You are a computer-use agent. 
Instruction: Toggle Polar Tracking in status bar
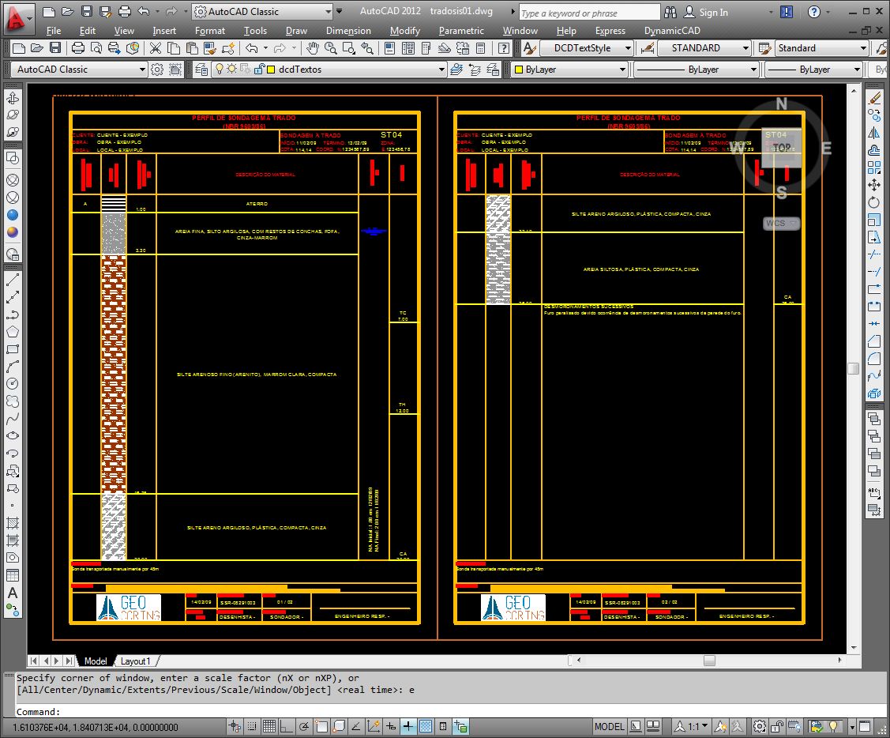click(304, 726)
